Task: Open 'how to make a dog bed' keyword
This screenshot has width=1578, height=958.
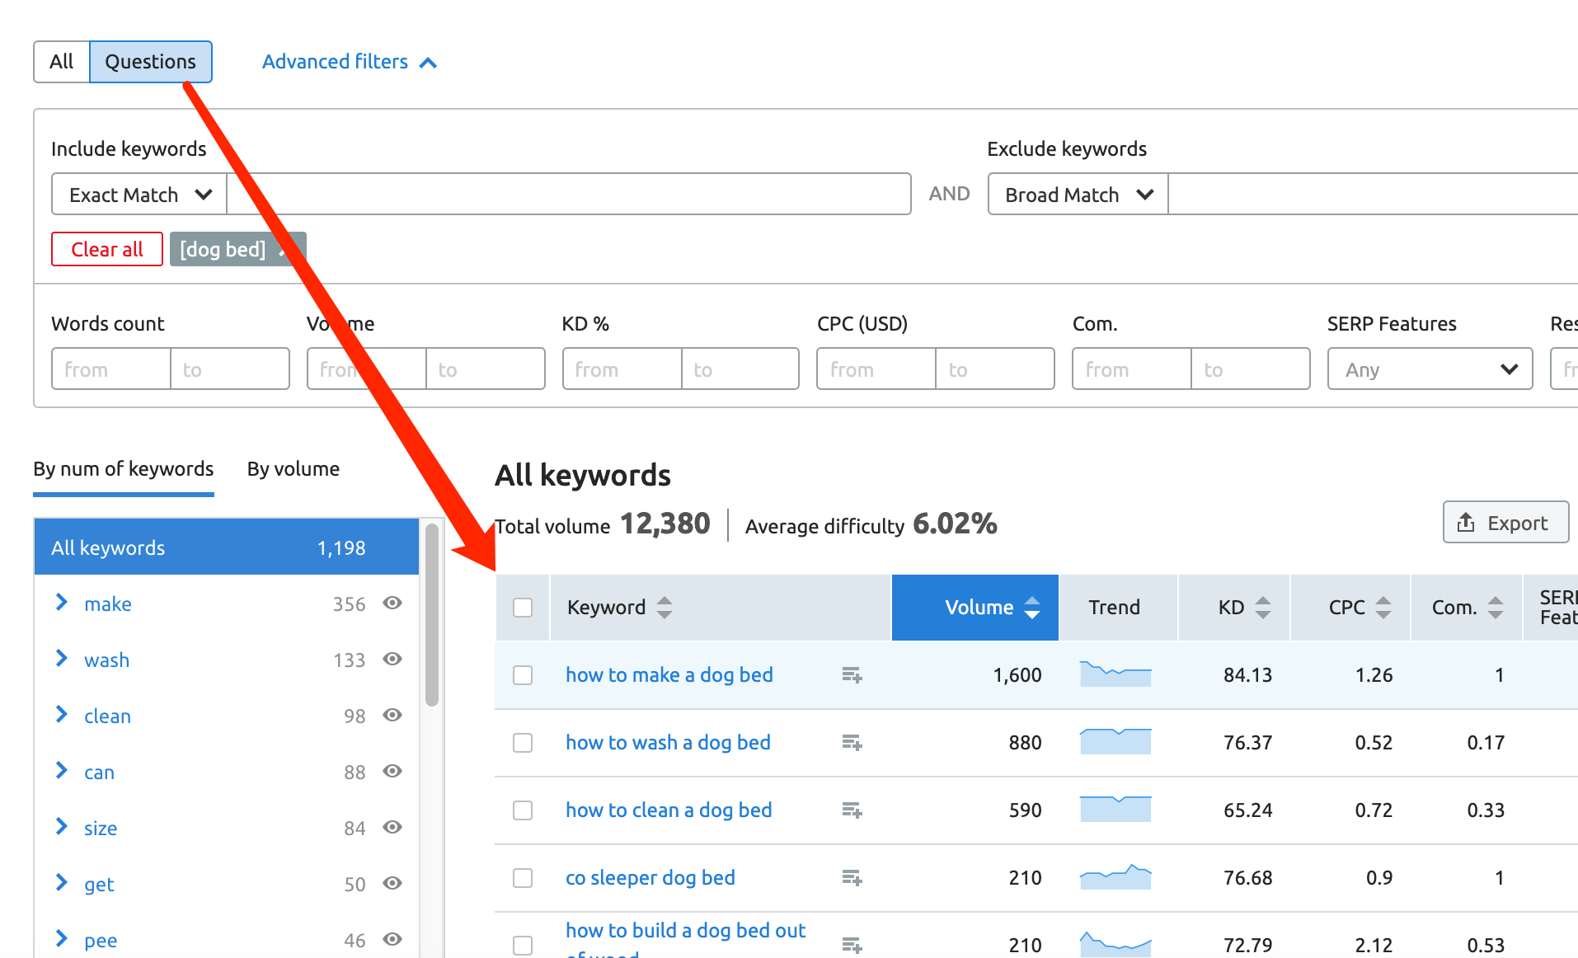Action: (669, 675)
